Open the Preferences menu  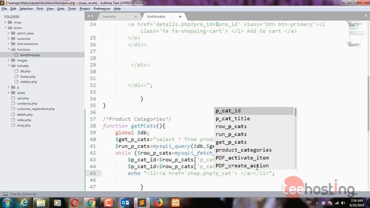pos(102,9)
